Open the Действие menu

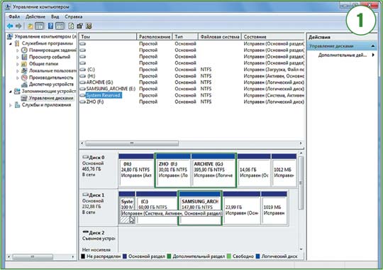[35, 16]
